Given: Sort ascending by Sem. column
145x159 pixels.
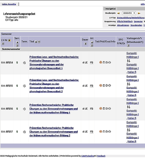Looking at the screenshot, I should [17, 42].
